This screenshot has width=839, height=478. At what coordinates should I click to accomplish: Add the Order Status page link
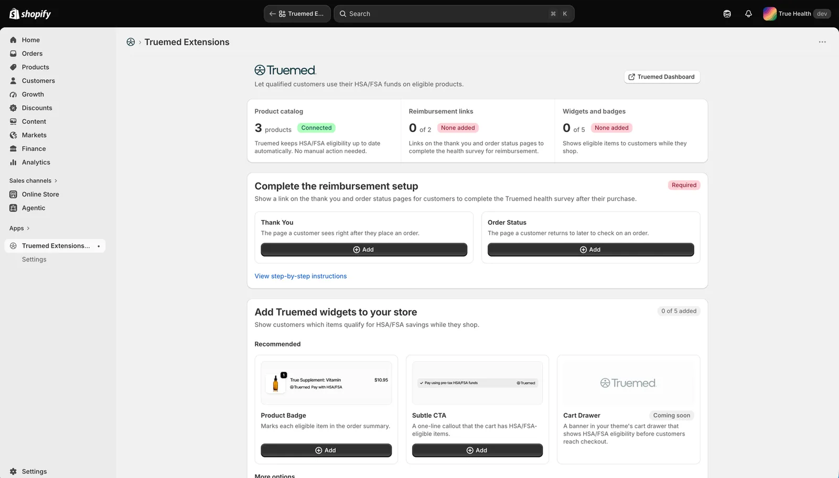[590, 249]
